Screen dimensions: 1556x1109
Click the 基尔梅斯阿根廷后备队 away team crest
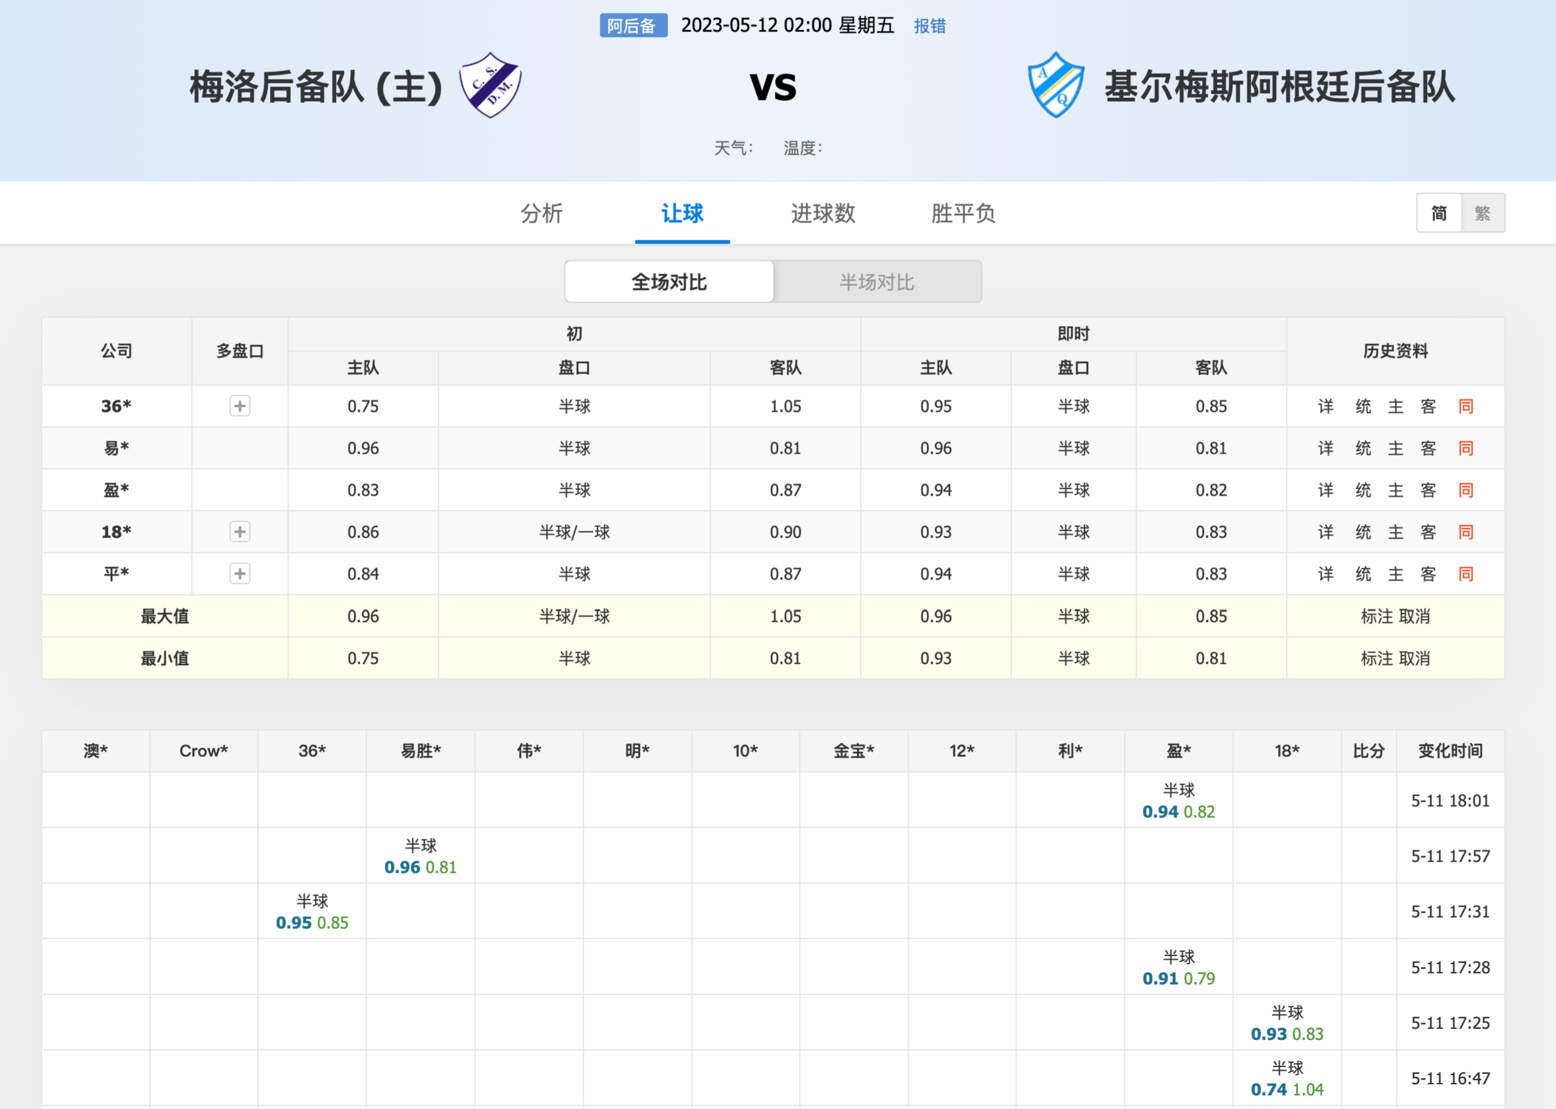(x=1055, y=85)
